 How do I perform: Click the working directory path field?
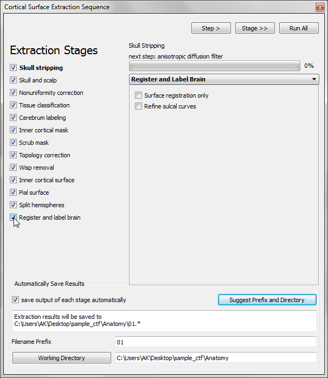pos(216,358)
